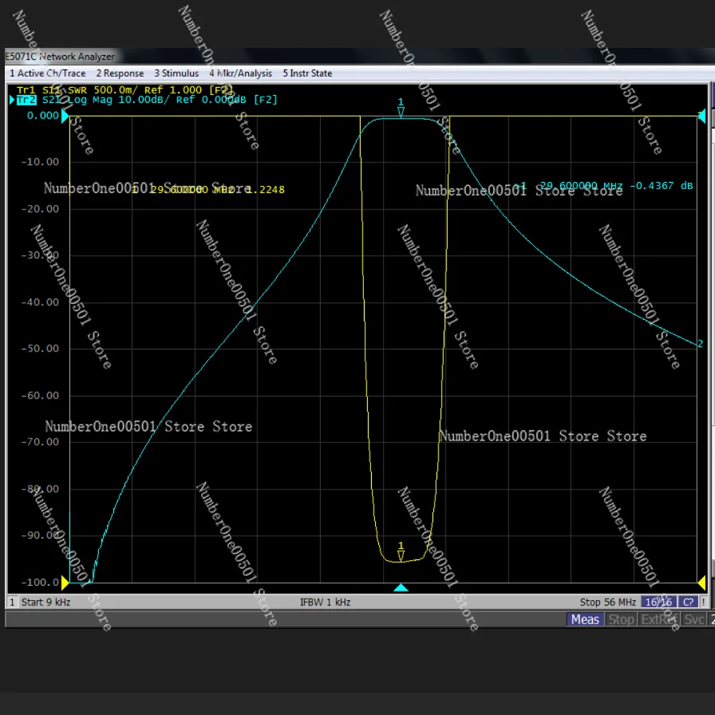715x715 pixels.
Task: Click the Stop 56 MHz field
Action: coord(607,602)
